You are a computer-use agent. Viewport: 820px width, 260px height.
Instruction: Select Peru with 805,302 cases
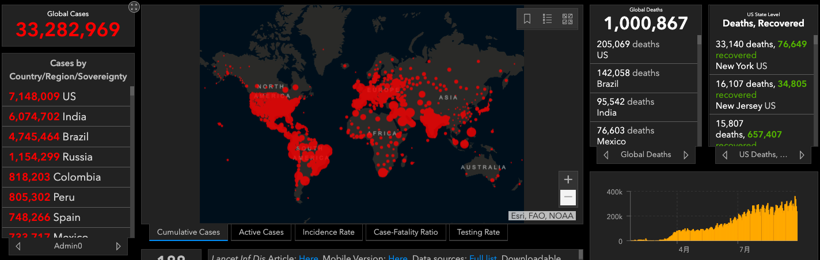click(x=66, y=197)
